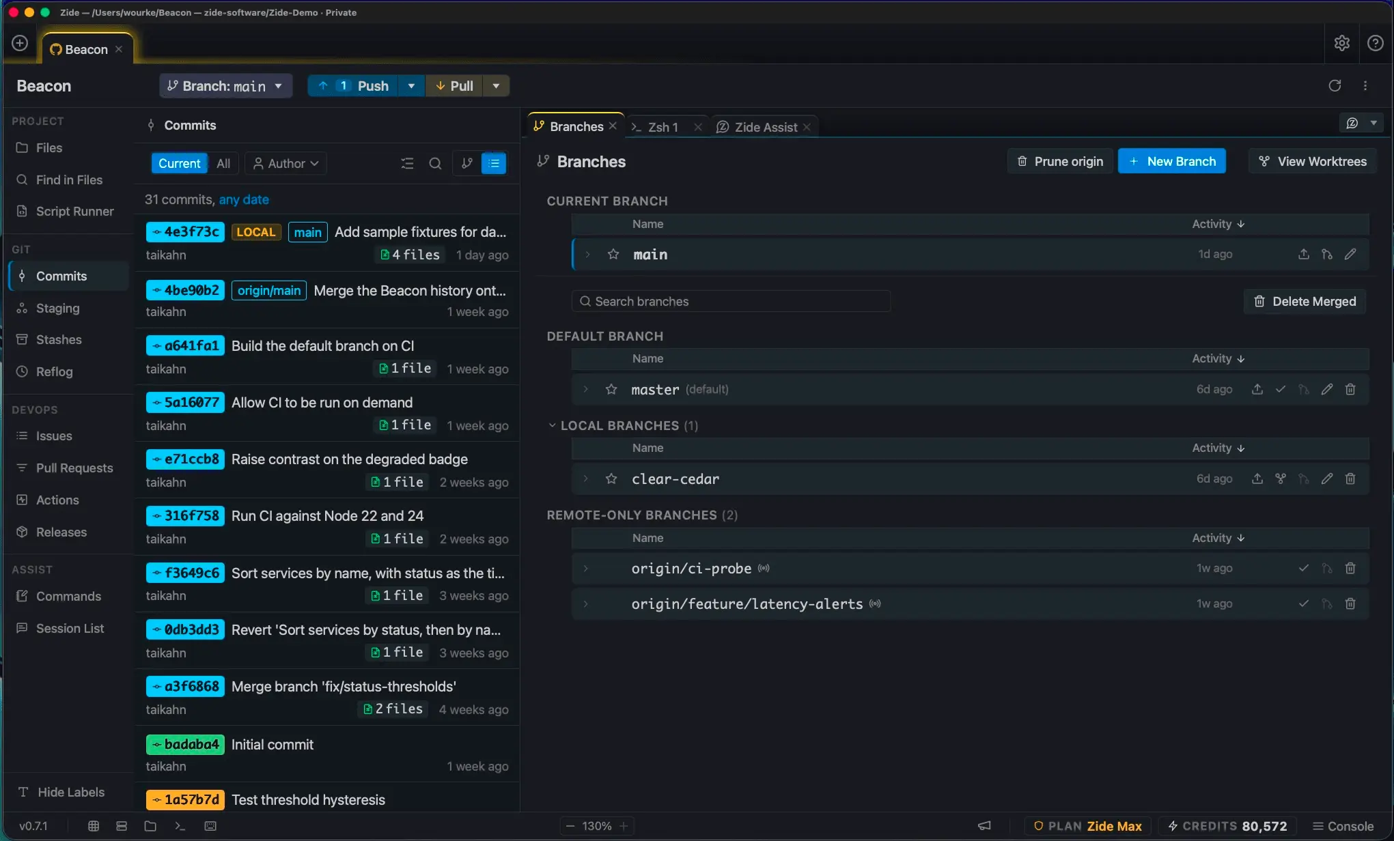
Task: Switch to the Zsh 1 tab
Action: pyautogui.click(x=663, y=127)
